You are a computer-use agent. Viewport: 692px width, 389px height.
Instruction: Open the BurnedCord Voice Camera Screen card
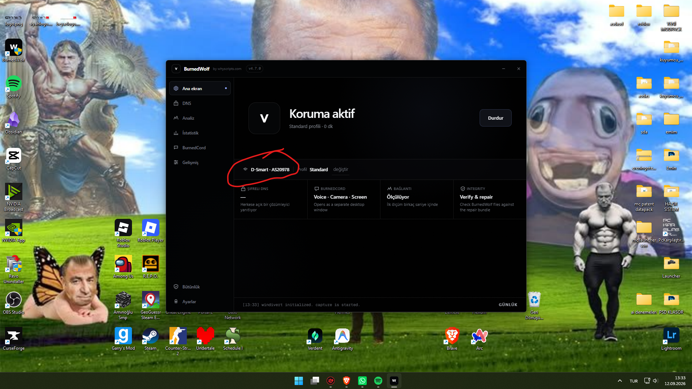(x=344, y=199)
